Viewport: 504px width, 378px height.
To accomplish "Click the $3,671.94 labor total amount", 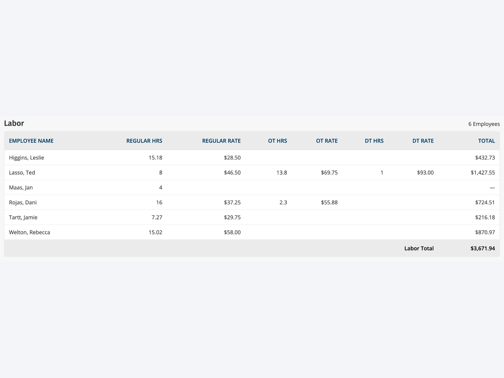I will point(483,248).
